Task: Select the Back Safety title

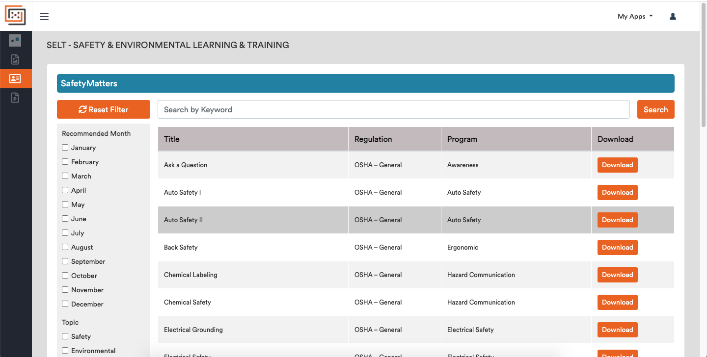Action: (x=181, y=247)
